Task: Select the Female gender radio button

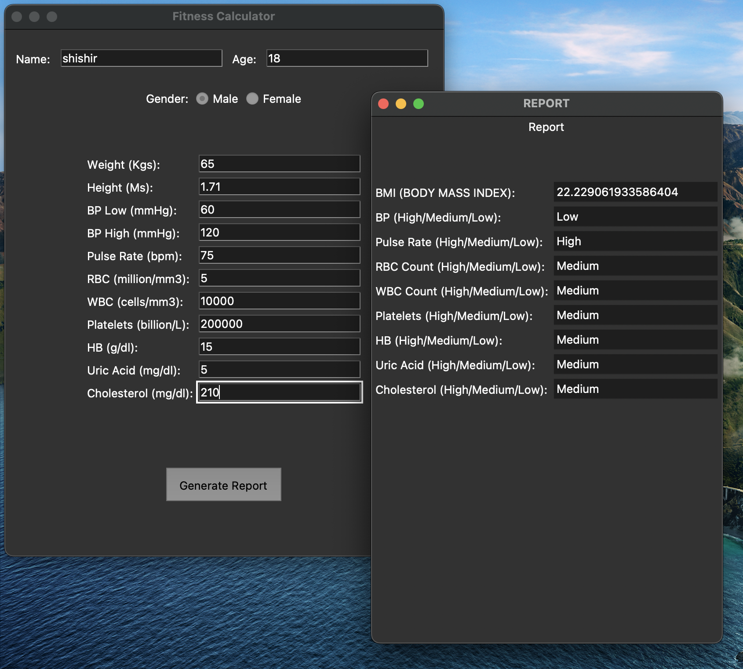Action: coord(252,99)
